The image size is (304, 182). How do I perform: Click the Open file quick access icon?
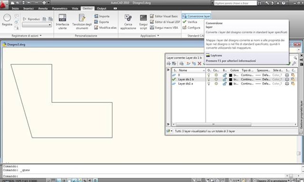[x=18, y=3]
